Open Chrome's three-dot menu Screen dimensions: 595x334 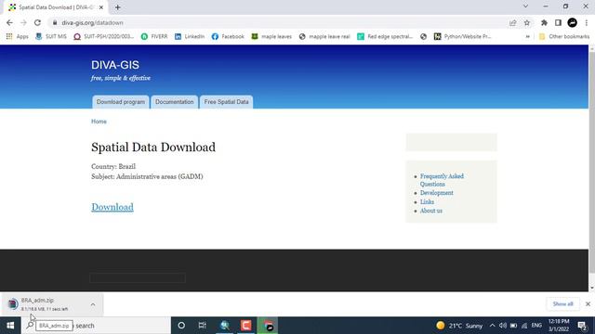click(587, 22)
